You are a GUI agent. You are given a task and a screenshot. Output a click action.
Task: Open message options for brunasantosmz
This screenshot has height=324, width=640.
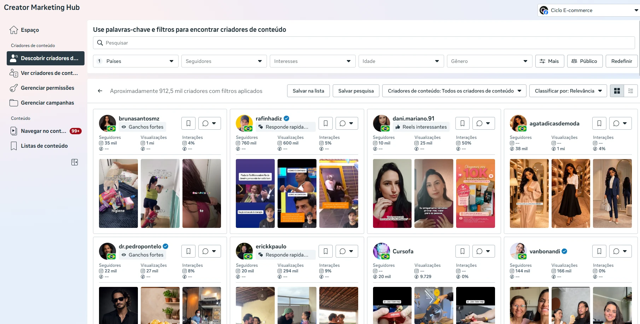[210, 123]
